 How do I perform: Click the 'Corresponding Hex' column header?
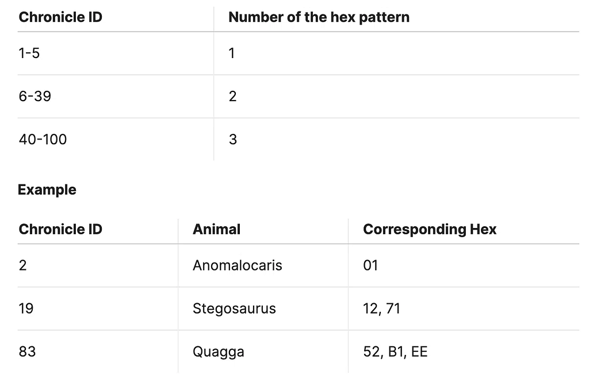[x=430, y=230]
